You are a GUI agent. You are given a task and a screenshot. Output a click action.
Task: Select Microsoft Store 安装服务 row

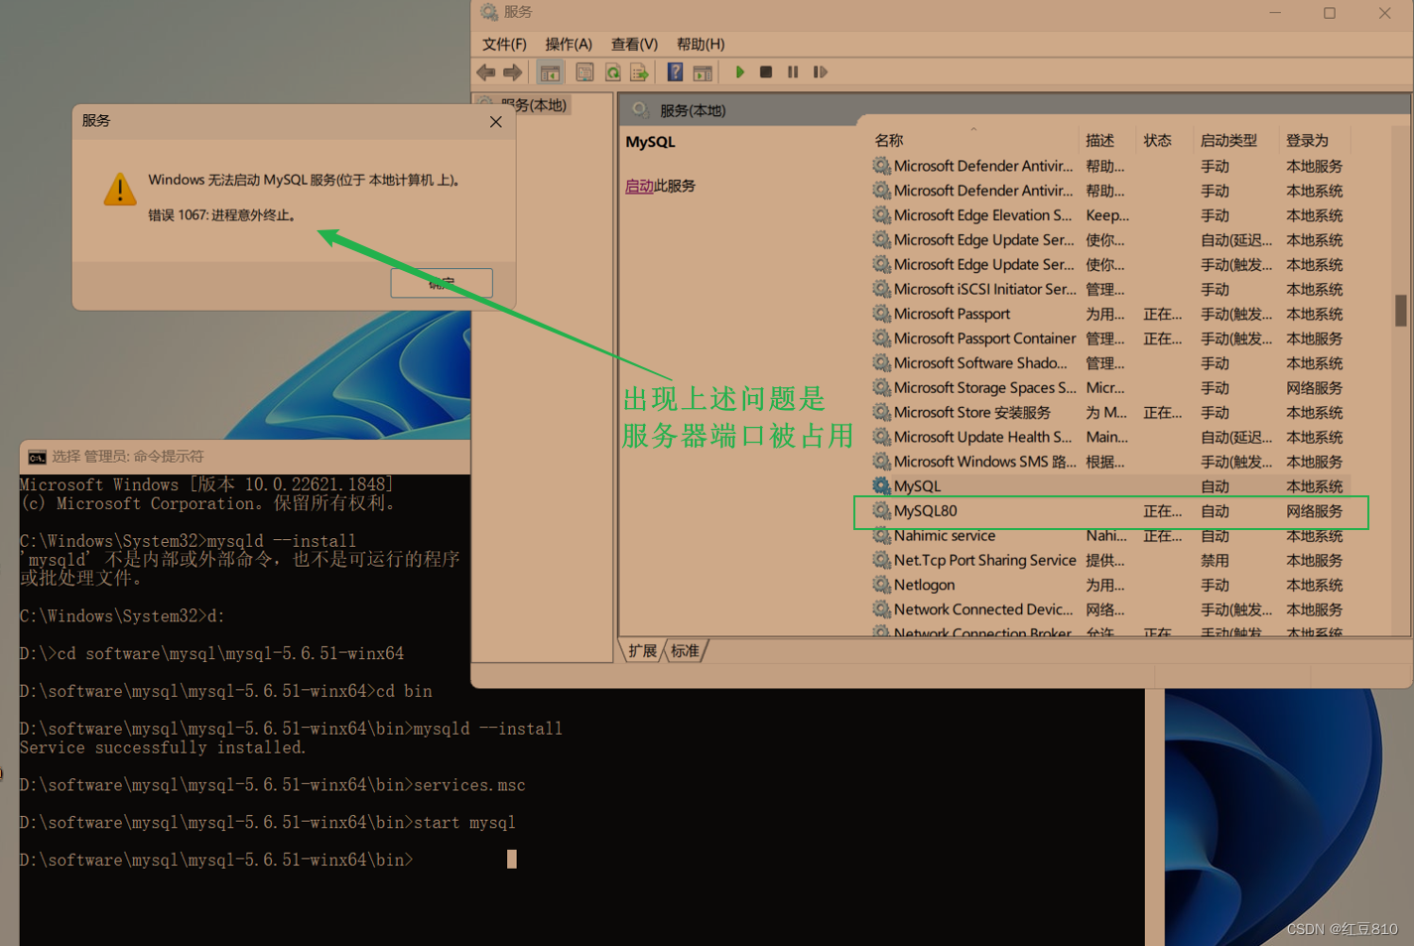(x=1109, y=413)
